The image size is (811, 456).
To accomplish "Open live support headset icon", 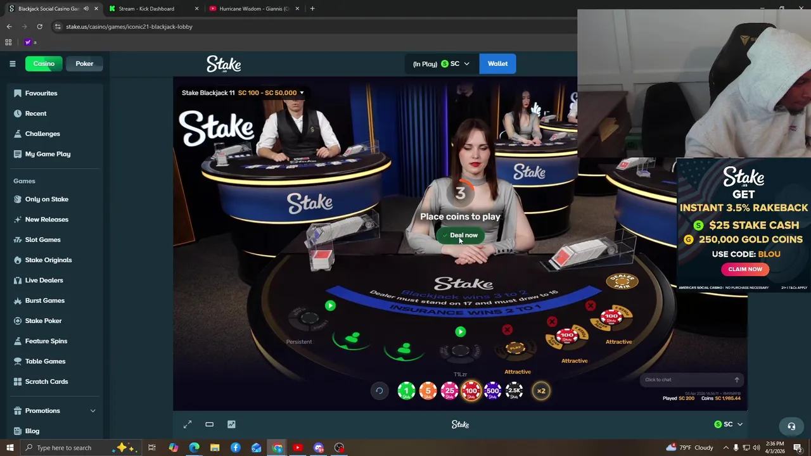I will 791,426.
